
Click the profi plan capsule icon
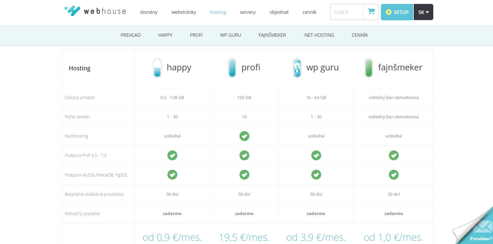pyautogui.click(x=232, y=68)
